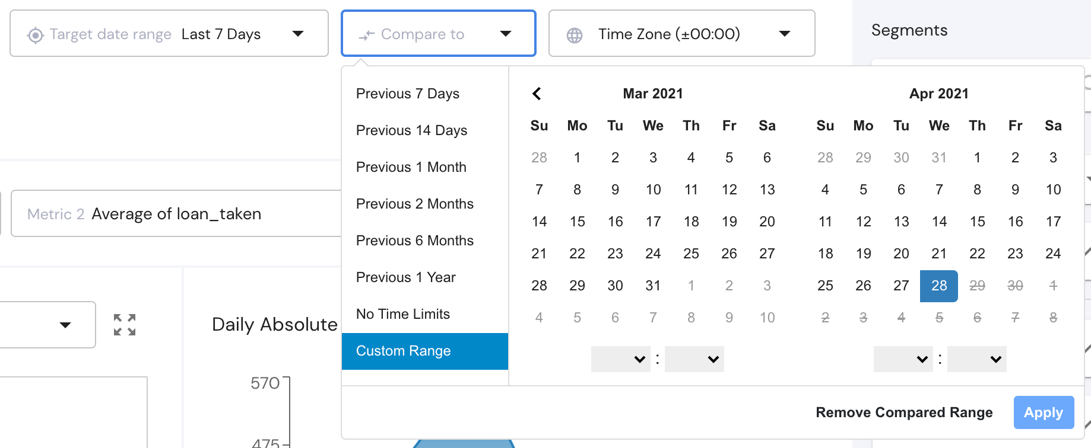Select Previous 14 Days preset
This screenshot has height=448, width=1091.
pyautogui.click(x=425, y=130)
